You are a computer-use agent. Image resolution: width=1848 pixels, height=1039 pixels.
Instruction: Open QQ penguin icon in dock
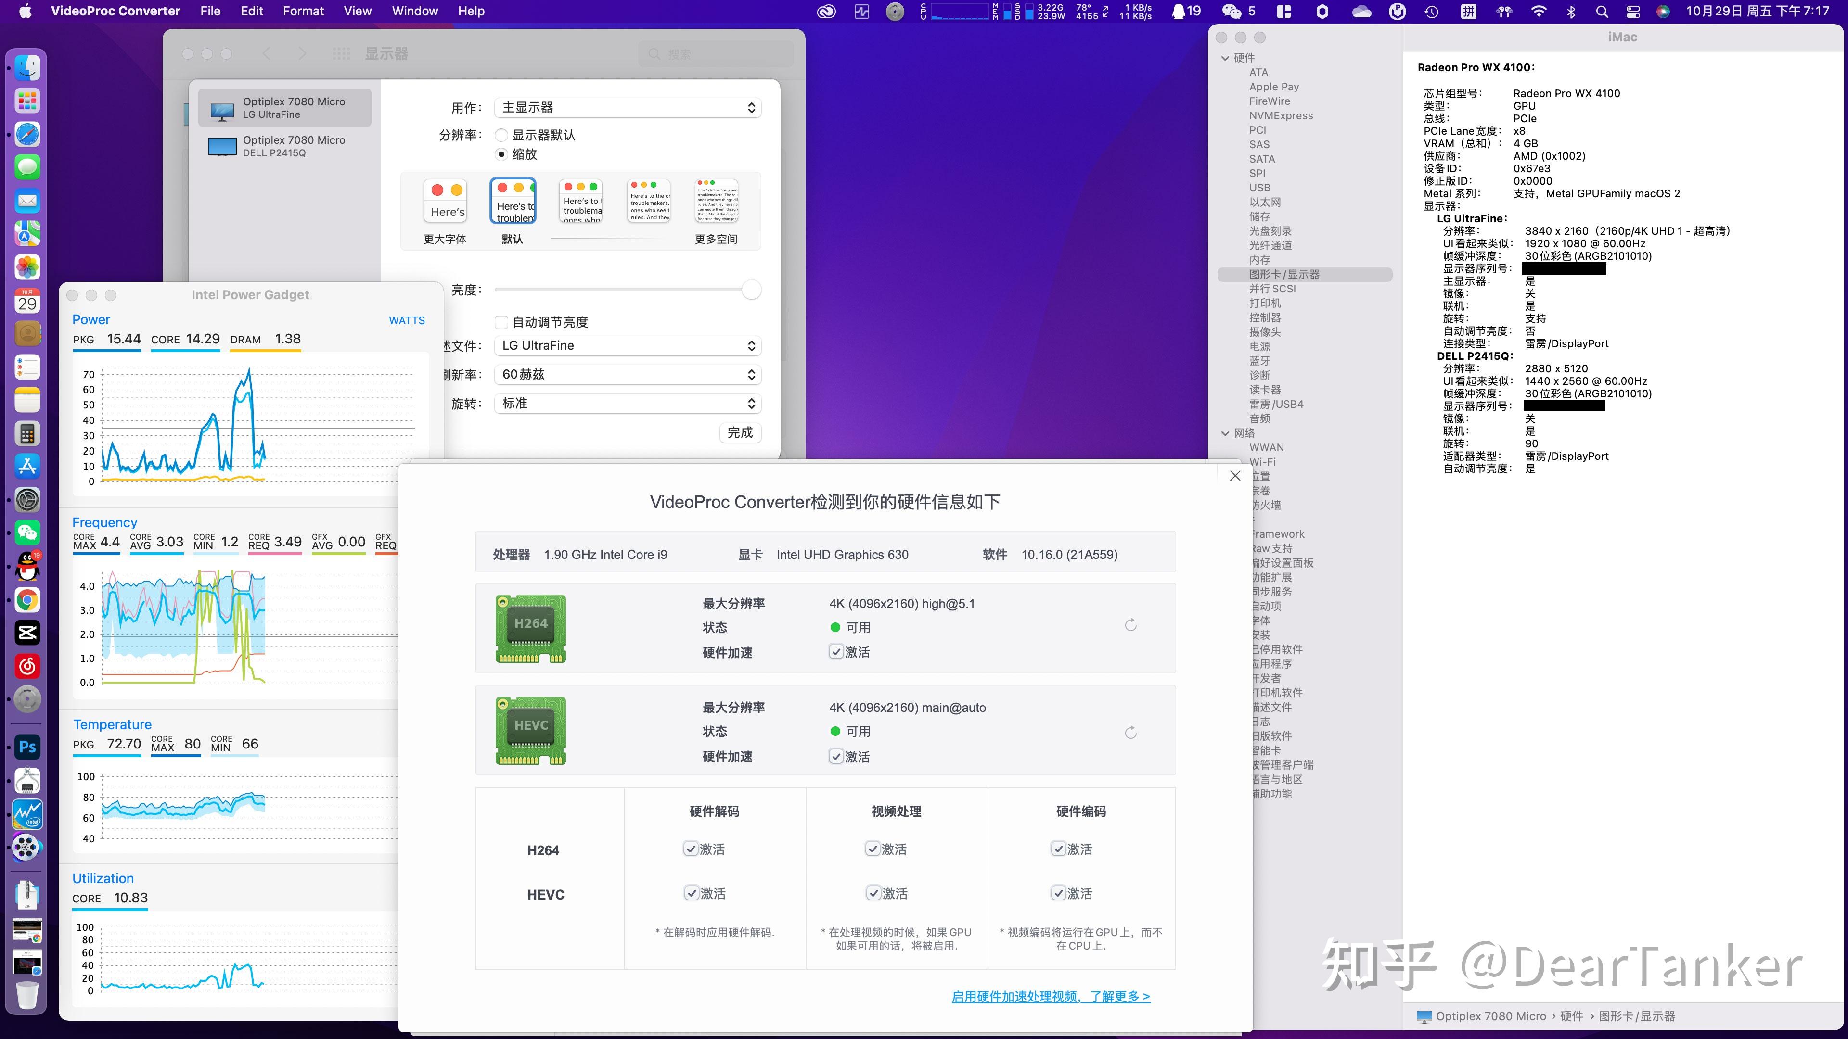click(x=27, y=567)
